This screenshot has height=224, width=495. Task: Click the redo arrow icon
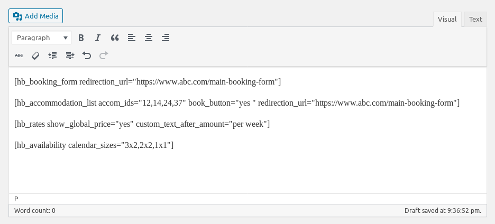point(104,55)
